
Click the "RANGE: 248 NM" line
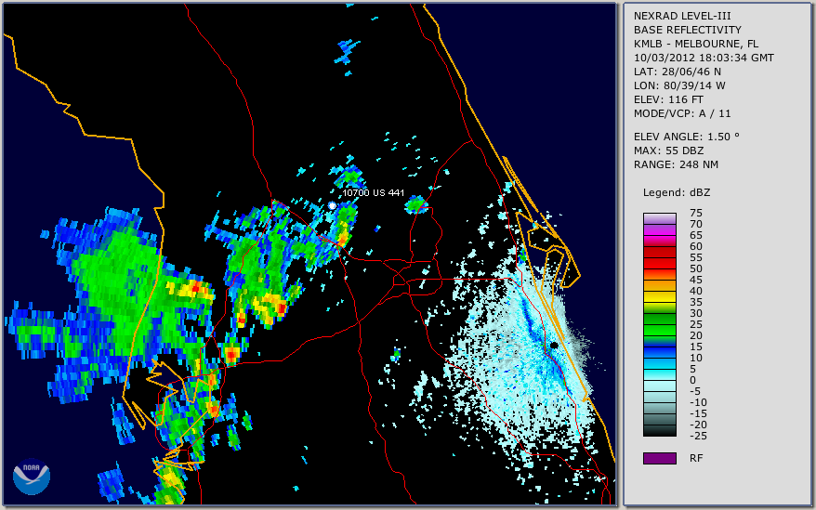pyautogui.click(x=676, y=165)
